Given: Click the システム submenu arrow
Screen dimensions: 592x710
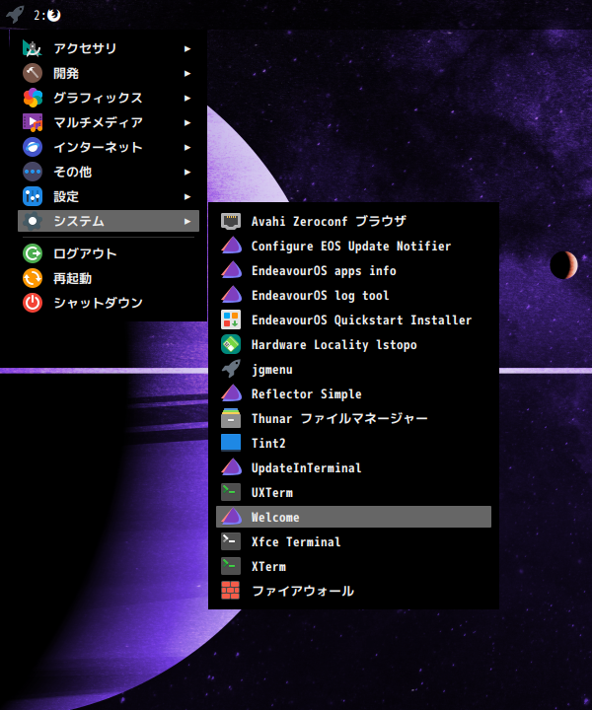Looking at the screenshot, I should click(x=187, y=221).
